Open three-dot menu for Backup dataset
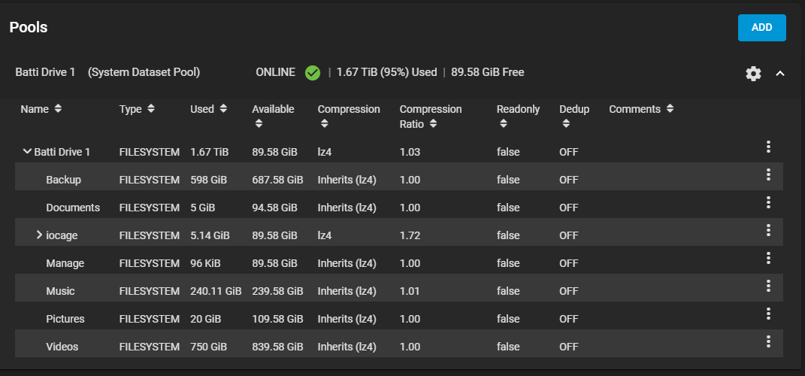Viewport: 805px width, 376px height. (x=768, y=174)
